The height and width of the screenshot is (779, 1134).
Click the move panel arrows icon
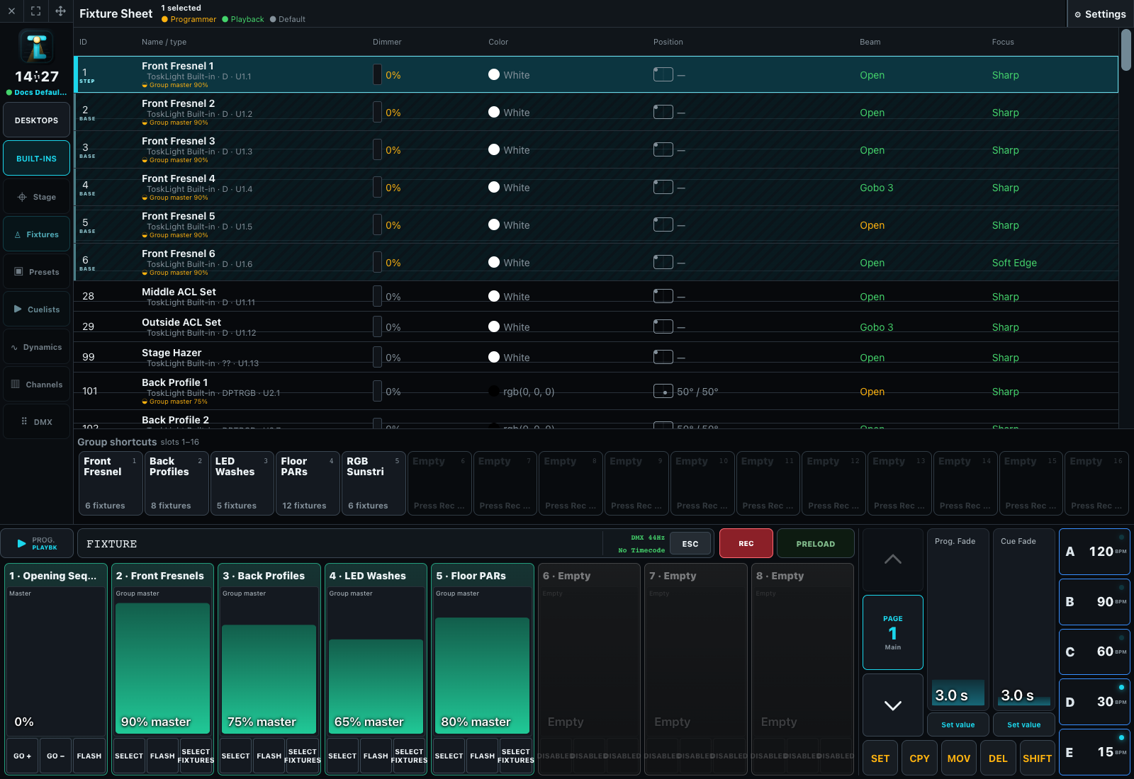tap(60, 11)
